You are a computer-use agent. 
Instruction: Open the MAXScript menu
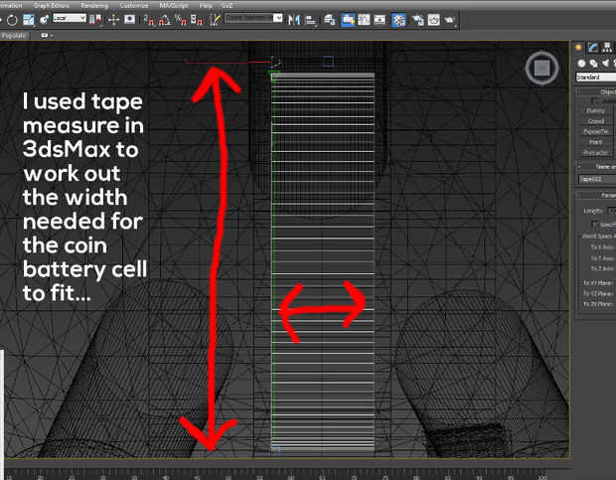tap(174, 6)
